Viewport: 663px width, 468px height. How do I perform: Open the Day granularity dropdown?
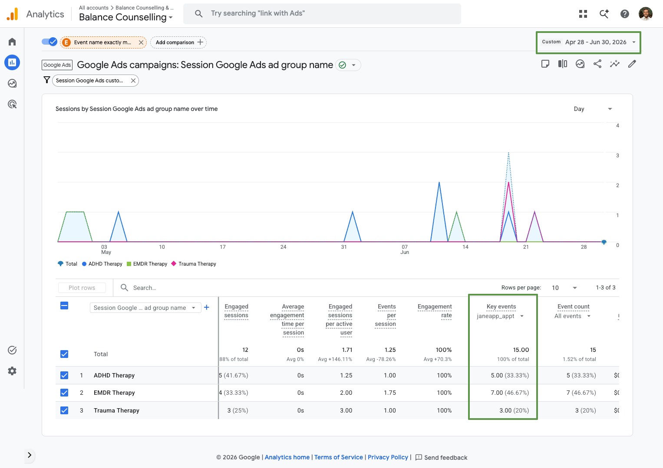(x=593, y=109)
